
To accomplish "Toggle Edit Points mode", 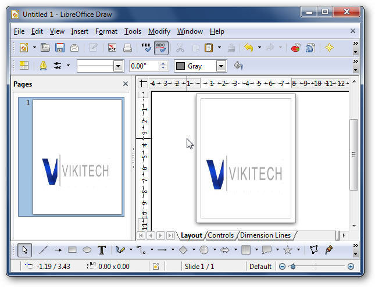I will tap(314, 250).
